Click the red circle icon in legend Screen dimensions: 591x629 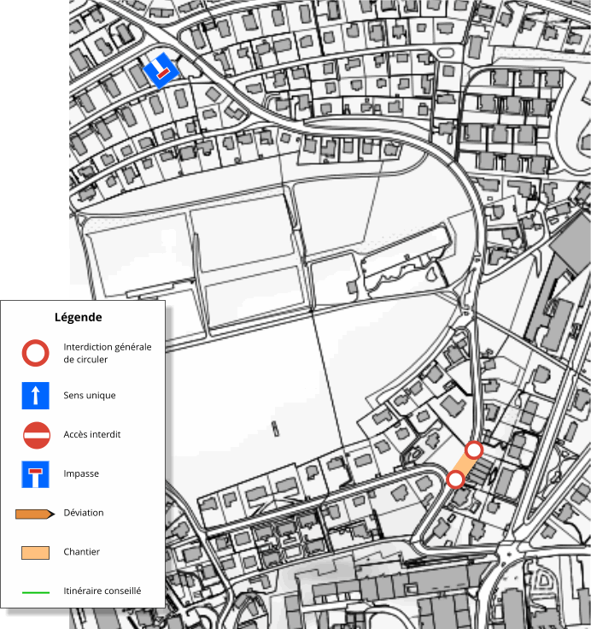point(36,353)
